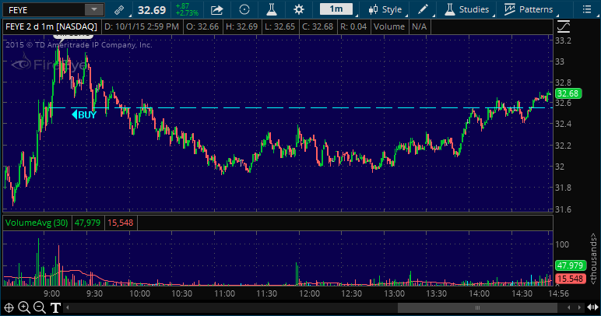This screenshot has width=601, height=316.
Task: Open chart settings gear
Action: pyautogui.click(x=299, y=10)
